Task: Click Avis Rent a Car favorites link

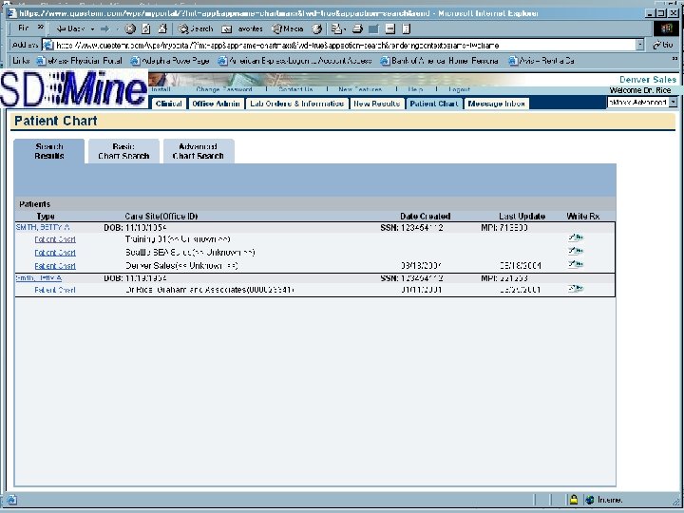Action: [541, 61]
